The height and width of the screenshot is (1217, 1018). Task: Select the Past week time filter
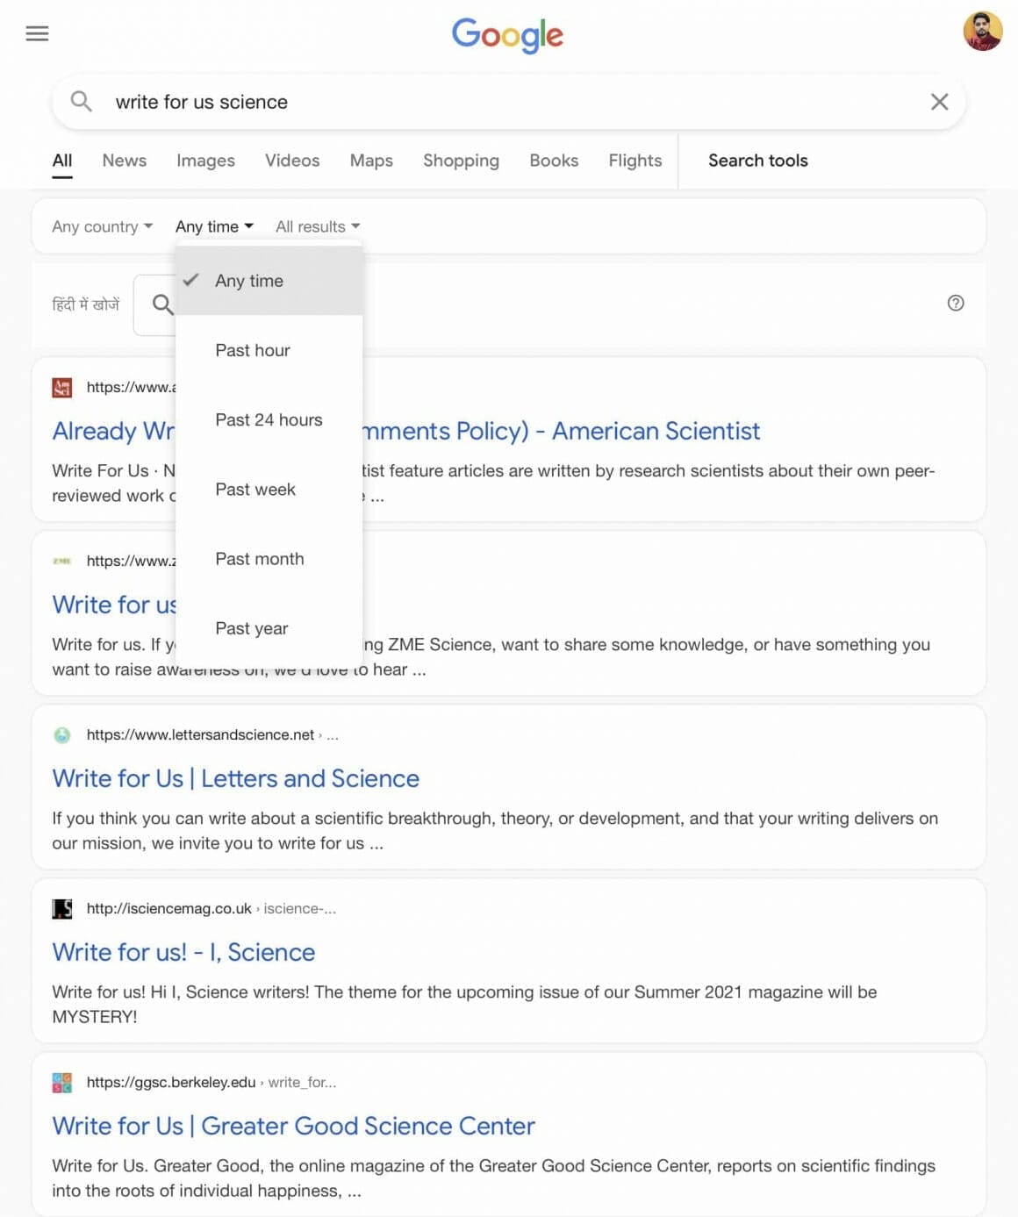(254, 489)
